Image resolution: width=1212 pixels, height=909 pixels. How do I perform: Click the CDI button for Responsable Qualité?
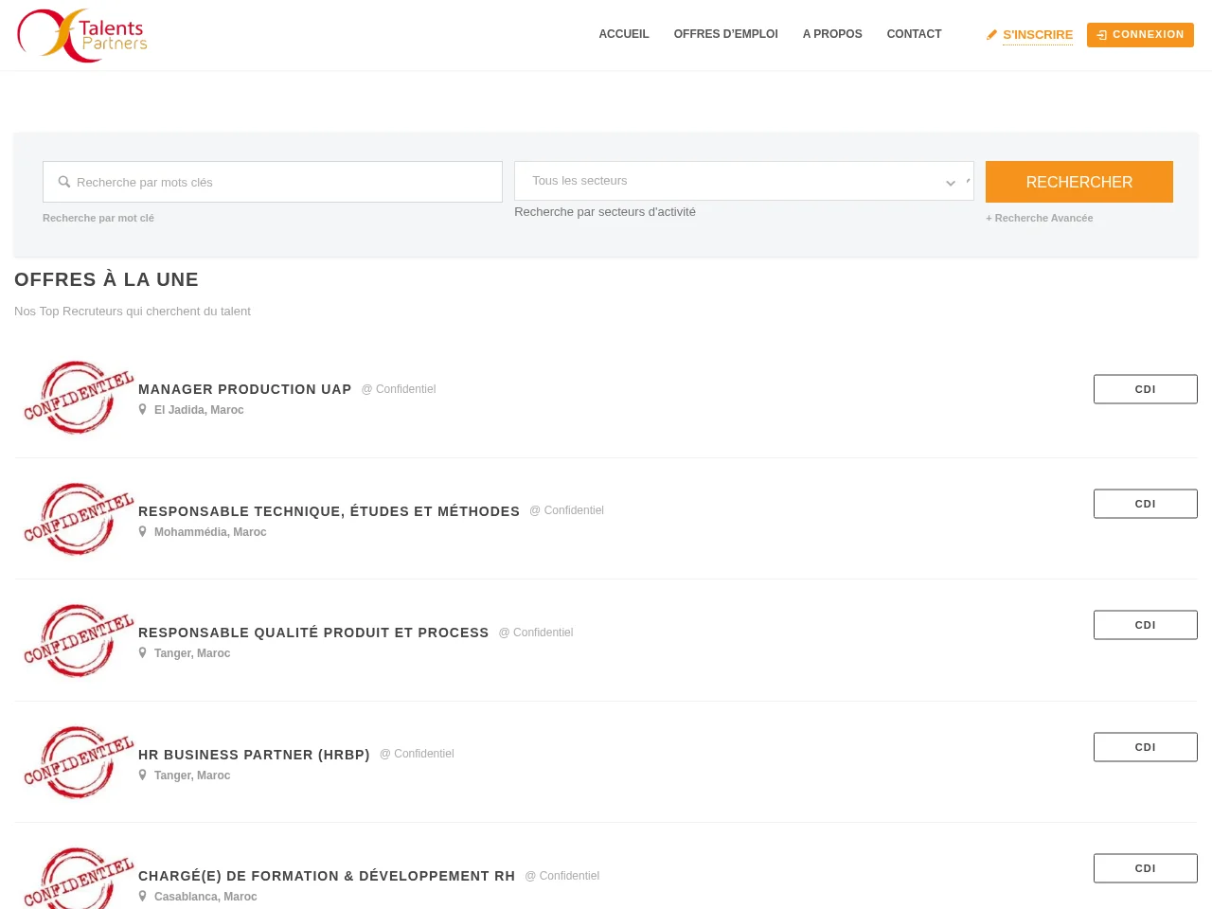tap(1146, 625)
